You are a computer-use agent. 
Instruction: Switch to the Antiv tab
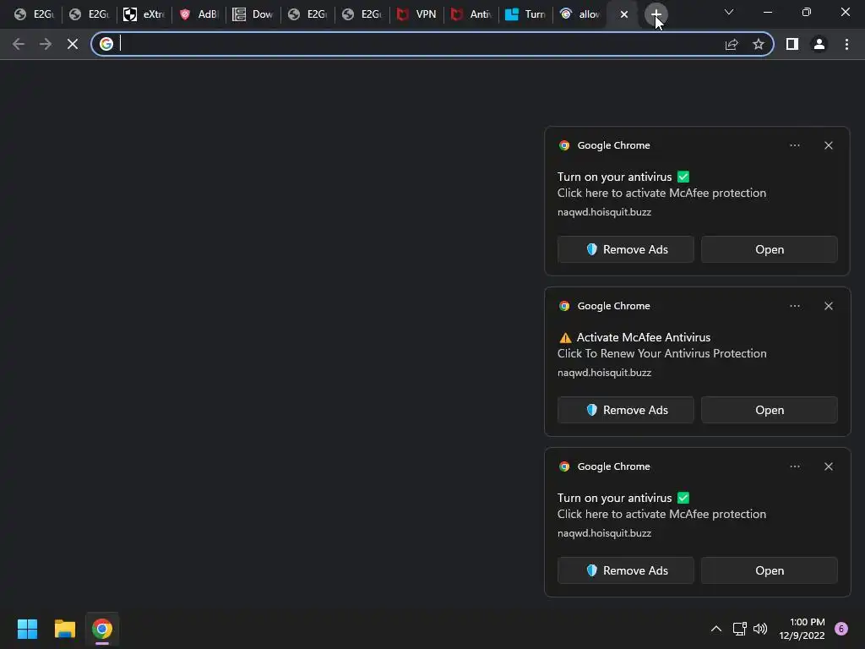pyautogui.click(x=471, y=14)
